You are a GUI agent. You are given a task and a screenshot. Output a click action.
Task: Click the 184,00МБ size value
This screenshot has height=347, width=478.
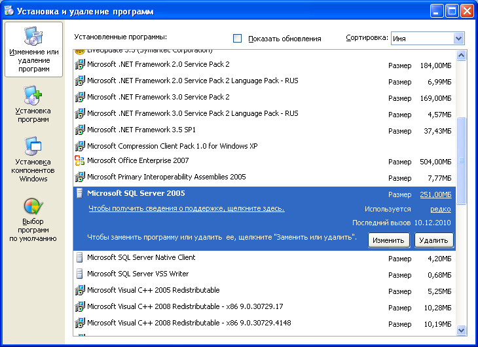(x=435, y=65)
